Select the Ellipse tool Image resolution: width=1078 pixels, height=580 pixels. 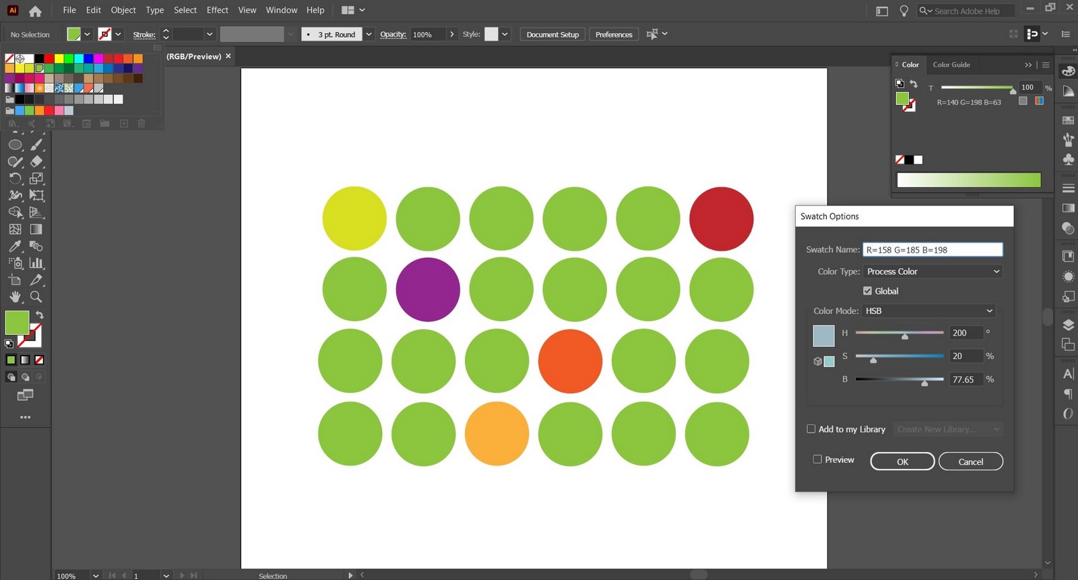[x=15, y=145]
